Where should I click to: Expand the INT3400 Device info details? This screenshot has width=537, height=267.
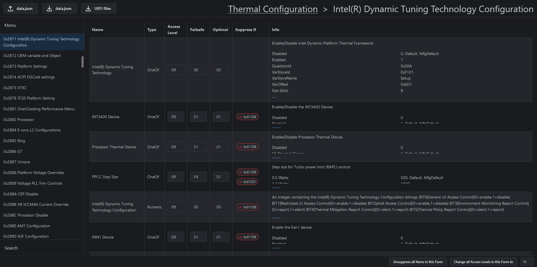pos(276,127)
